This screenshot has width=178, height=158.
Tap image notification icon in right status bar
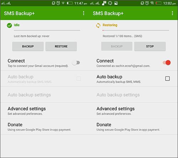[x=116, y=3]
